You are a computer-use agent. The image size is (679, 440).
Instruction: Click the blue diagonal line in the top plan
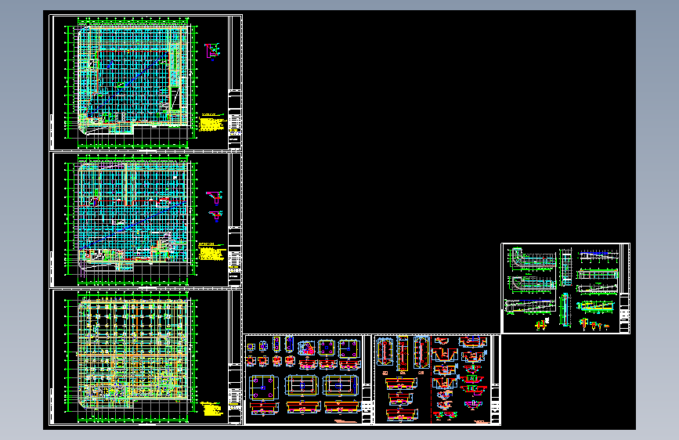[128, 84]
